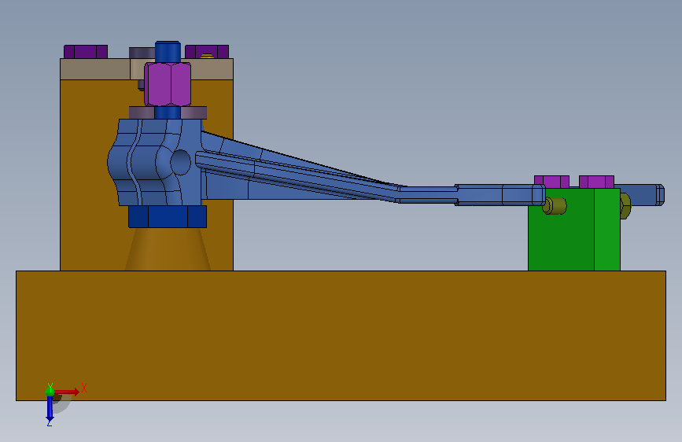Image resolution: width=682 pixels, height=442 pixels.
Task: Select the magenta hex nut on the stud
Action: tap(168, 84)
